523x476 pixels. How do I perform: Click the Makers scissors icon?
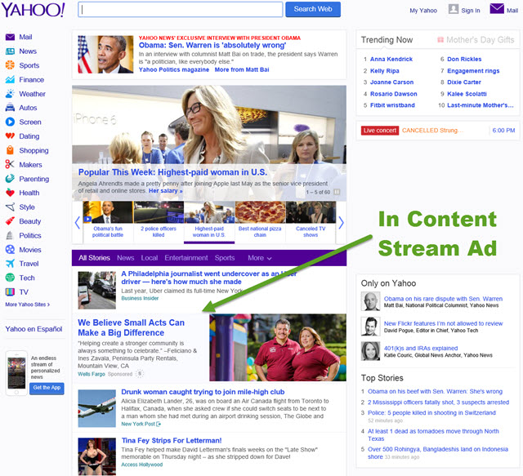click(x=10, y=164)
